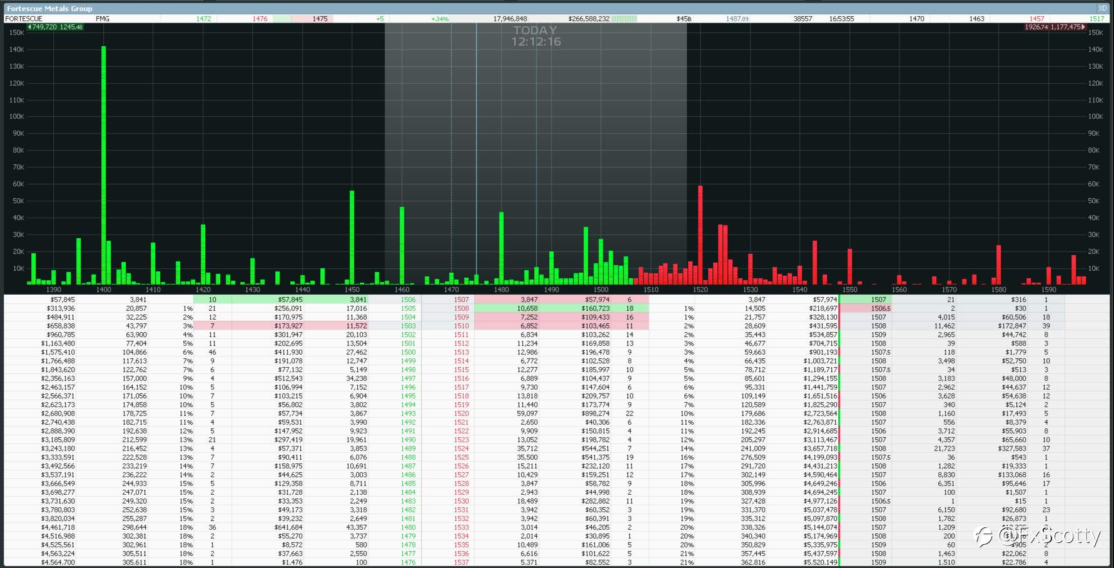Click the 27,462 bid volume cell
Screen dimensions: 1114x568
point(357,352)
